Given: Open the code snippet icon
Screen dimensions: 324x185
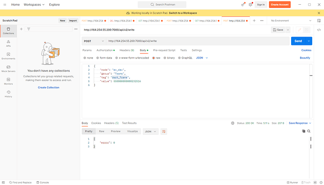Looking at the screenshot, I should pyautogui.click(x=319, y=30).
